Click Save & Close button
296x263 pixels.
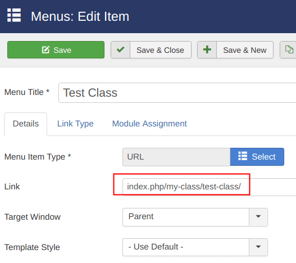click(151, 49)
